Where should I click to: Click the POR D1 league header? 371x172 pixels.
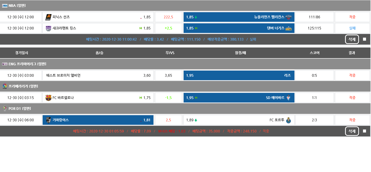coord(20,109)
